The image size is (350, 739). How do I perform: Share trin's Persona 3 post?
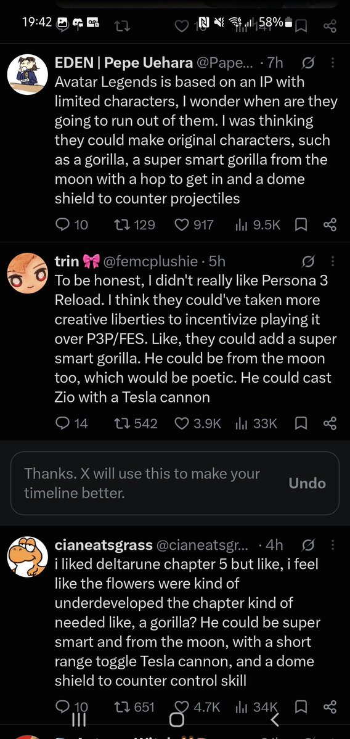[x=330, y=423]
